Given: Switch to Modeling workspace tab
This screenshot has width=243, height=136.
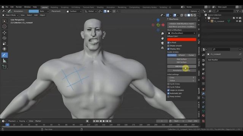Looking at the screenshot, I should click(x=54, y=7).
